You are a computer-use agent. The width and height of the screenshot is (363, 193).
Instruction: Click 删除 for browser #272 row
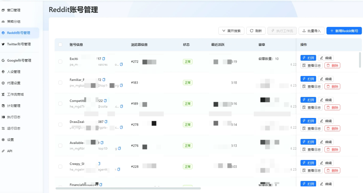click(x=332, y=65)
